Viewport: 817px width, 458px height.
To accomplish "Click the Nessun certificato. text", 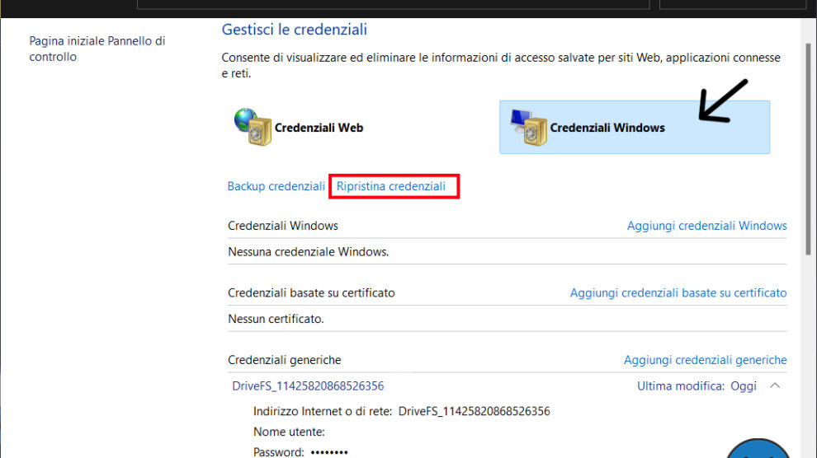I will point(276,319).
